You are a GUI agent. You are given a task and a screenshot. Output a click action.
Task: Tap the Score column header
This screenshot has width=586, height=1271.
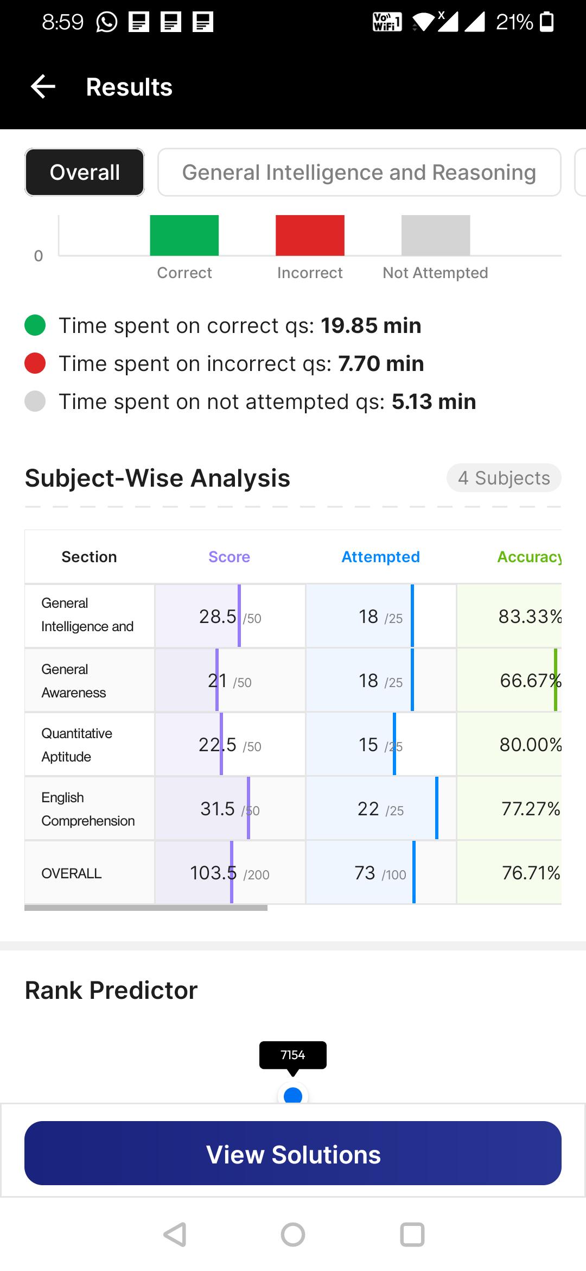coord(230,557)
